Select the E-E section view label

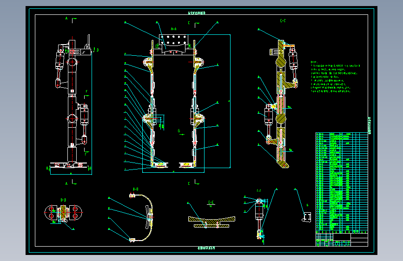click(x=211, y=202)
